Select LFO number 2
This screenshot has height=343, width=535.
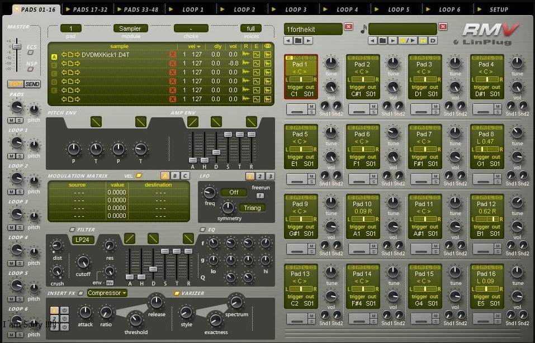(x=260, y=176)
